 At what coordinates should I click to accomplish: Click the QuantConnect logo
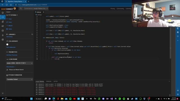coord(8,9)
